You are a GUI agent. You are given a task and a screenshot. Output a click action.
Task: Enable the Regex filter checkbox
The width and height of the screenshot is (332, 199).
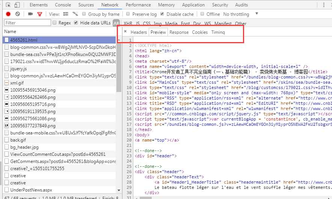click(54, 23)
